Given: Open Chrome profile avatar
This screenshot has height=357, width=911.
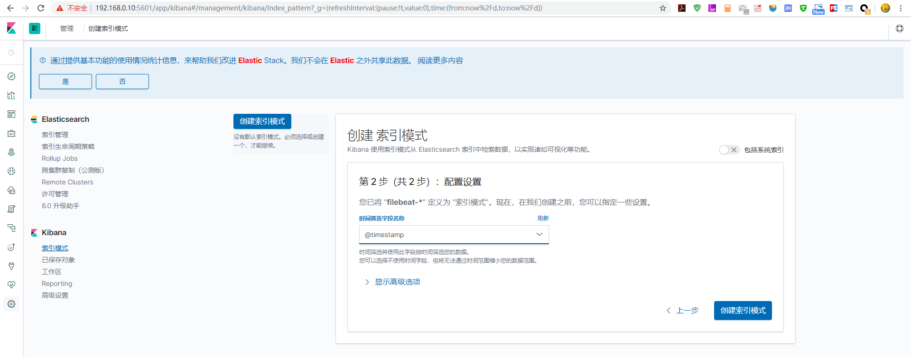Looking at the screenshot, I should point(885,8).
